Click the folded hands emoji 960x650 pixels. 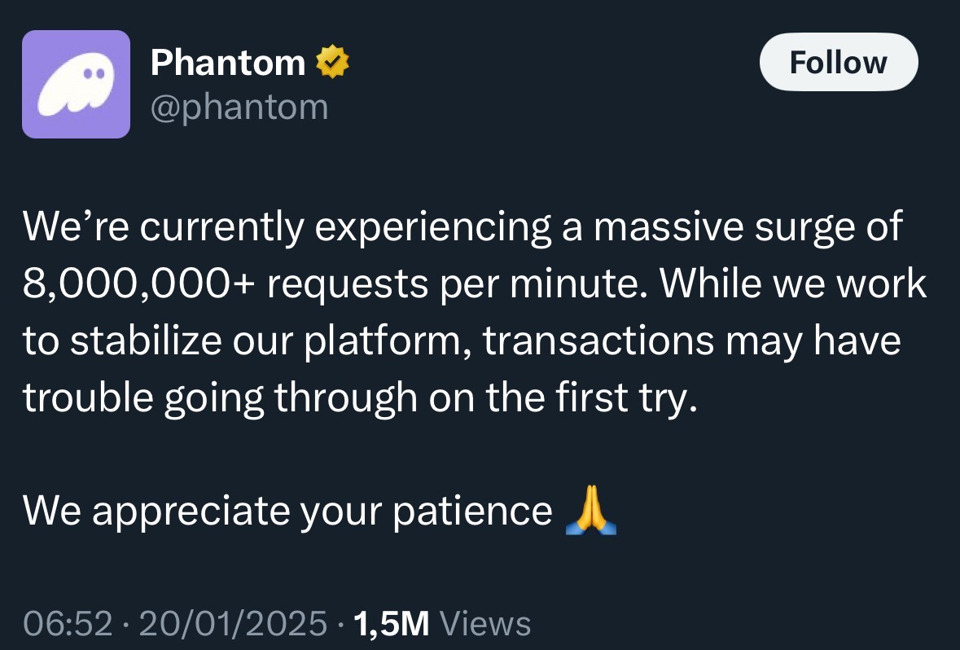tap(590, 512)
